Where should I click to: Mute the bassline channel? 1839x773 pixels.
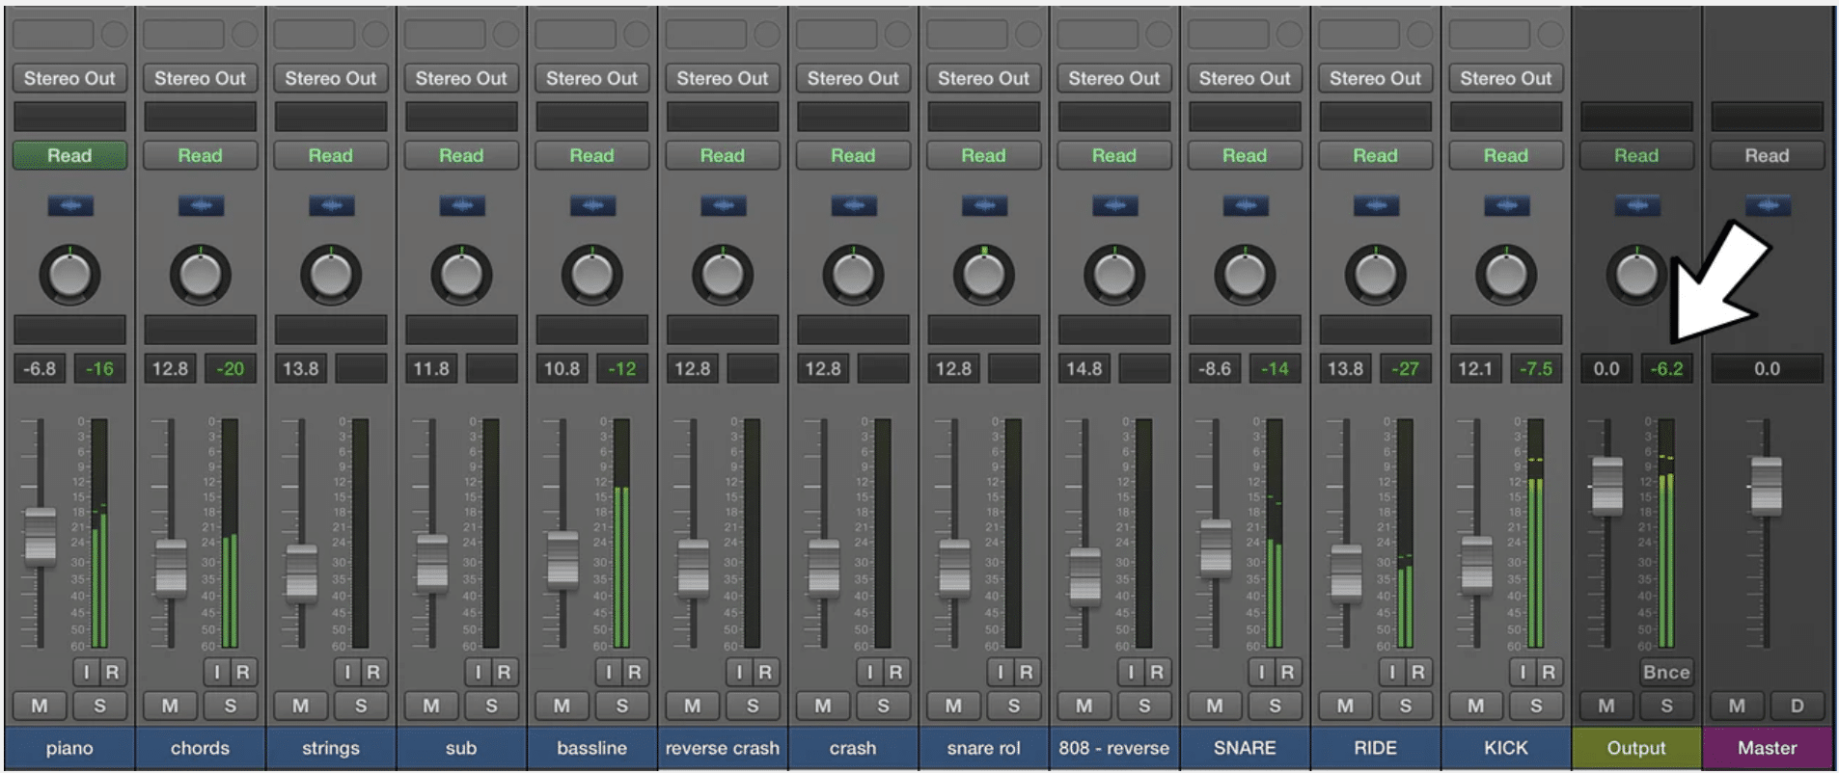click(x=562, y=706)
